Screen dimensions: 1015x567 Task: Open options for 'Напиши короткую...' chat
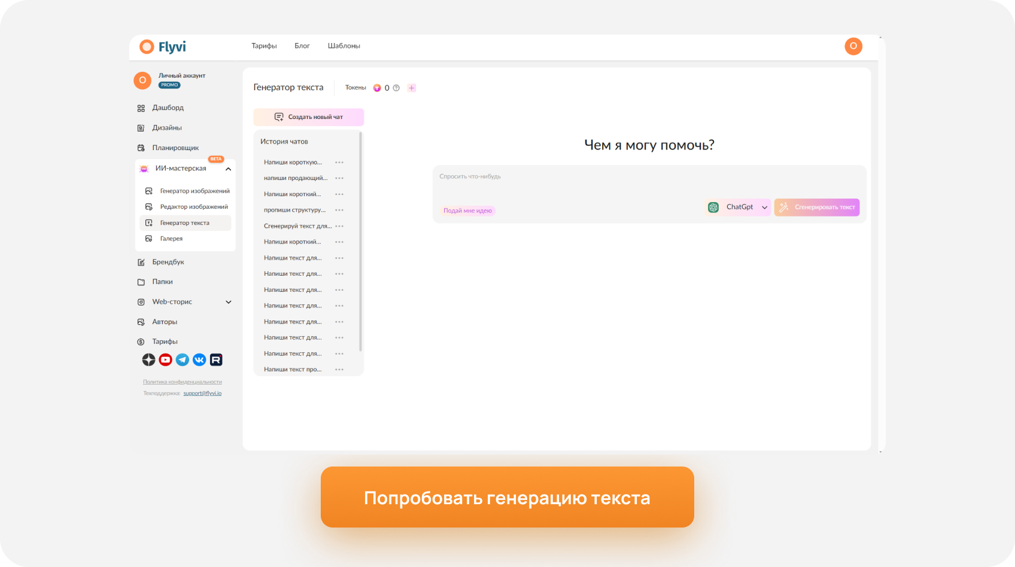click(339, 163)
